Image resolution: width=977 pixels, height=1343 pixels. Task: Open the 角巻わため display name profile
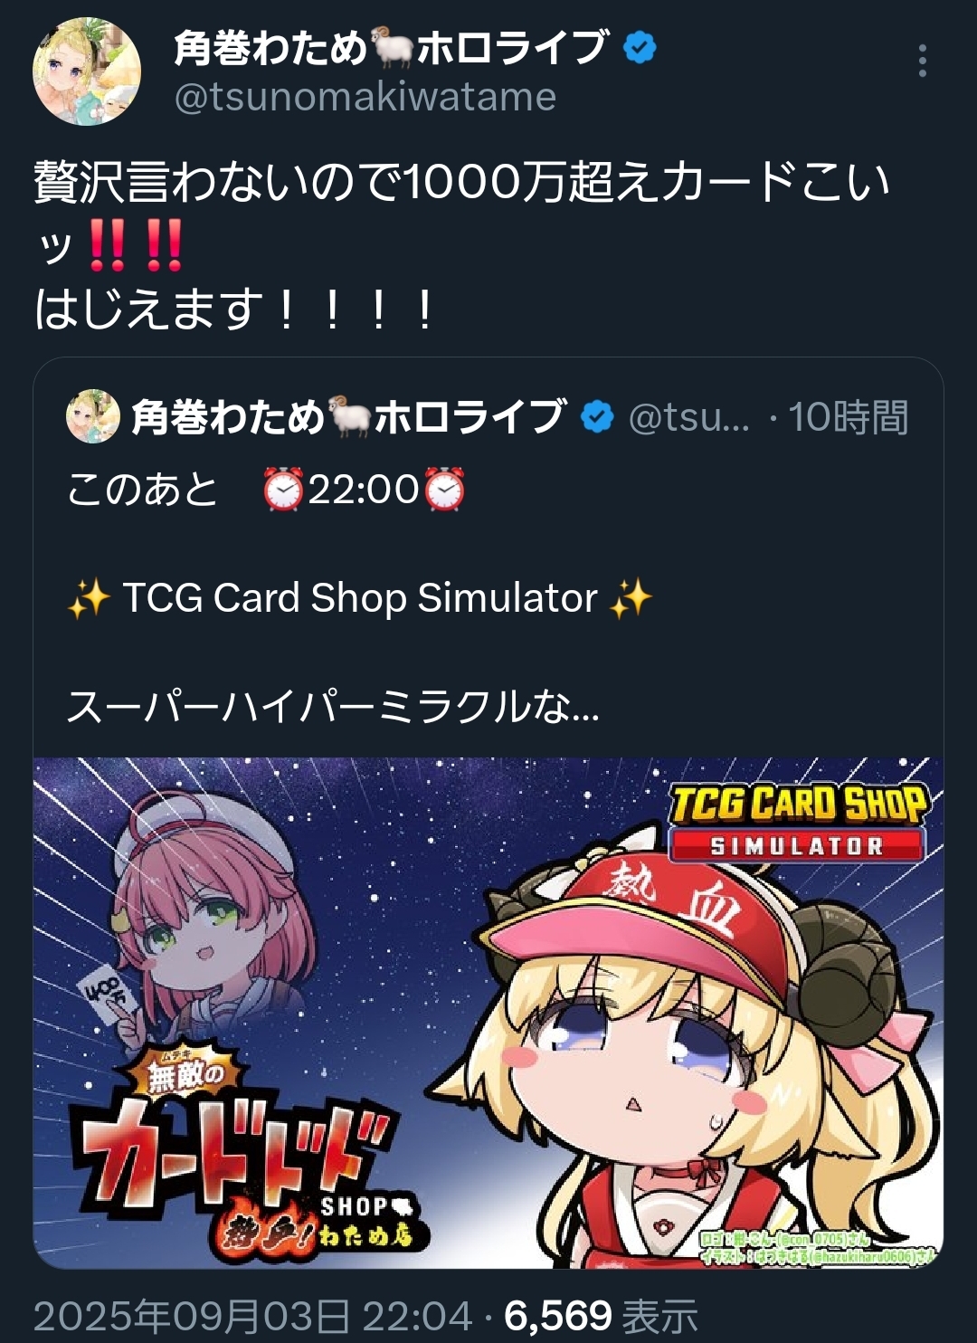390,48
